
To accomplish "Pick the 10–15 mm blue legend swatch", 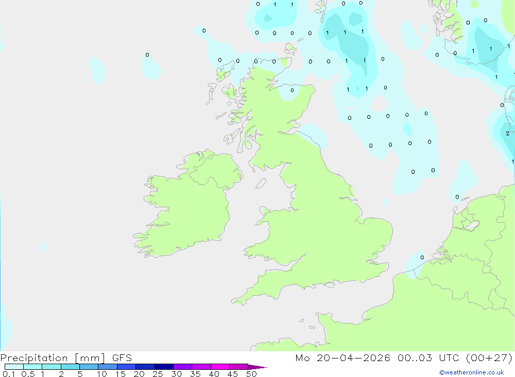I will point(108,367).
